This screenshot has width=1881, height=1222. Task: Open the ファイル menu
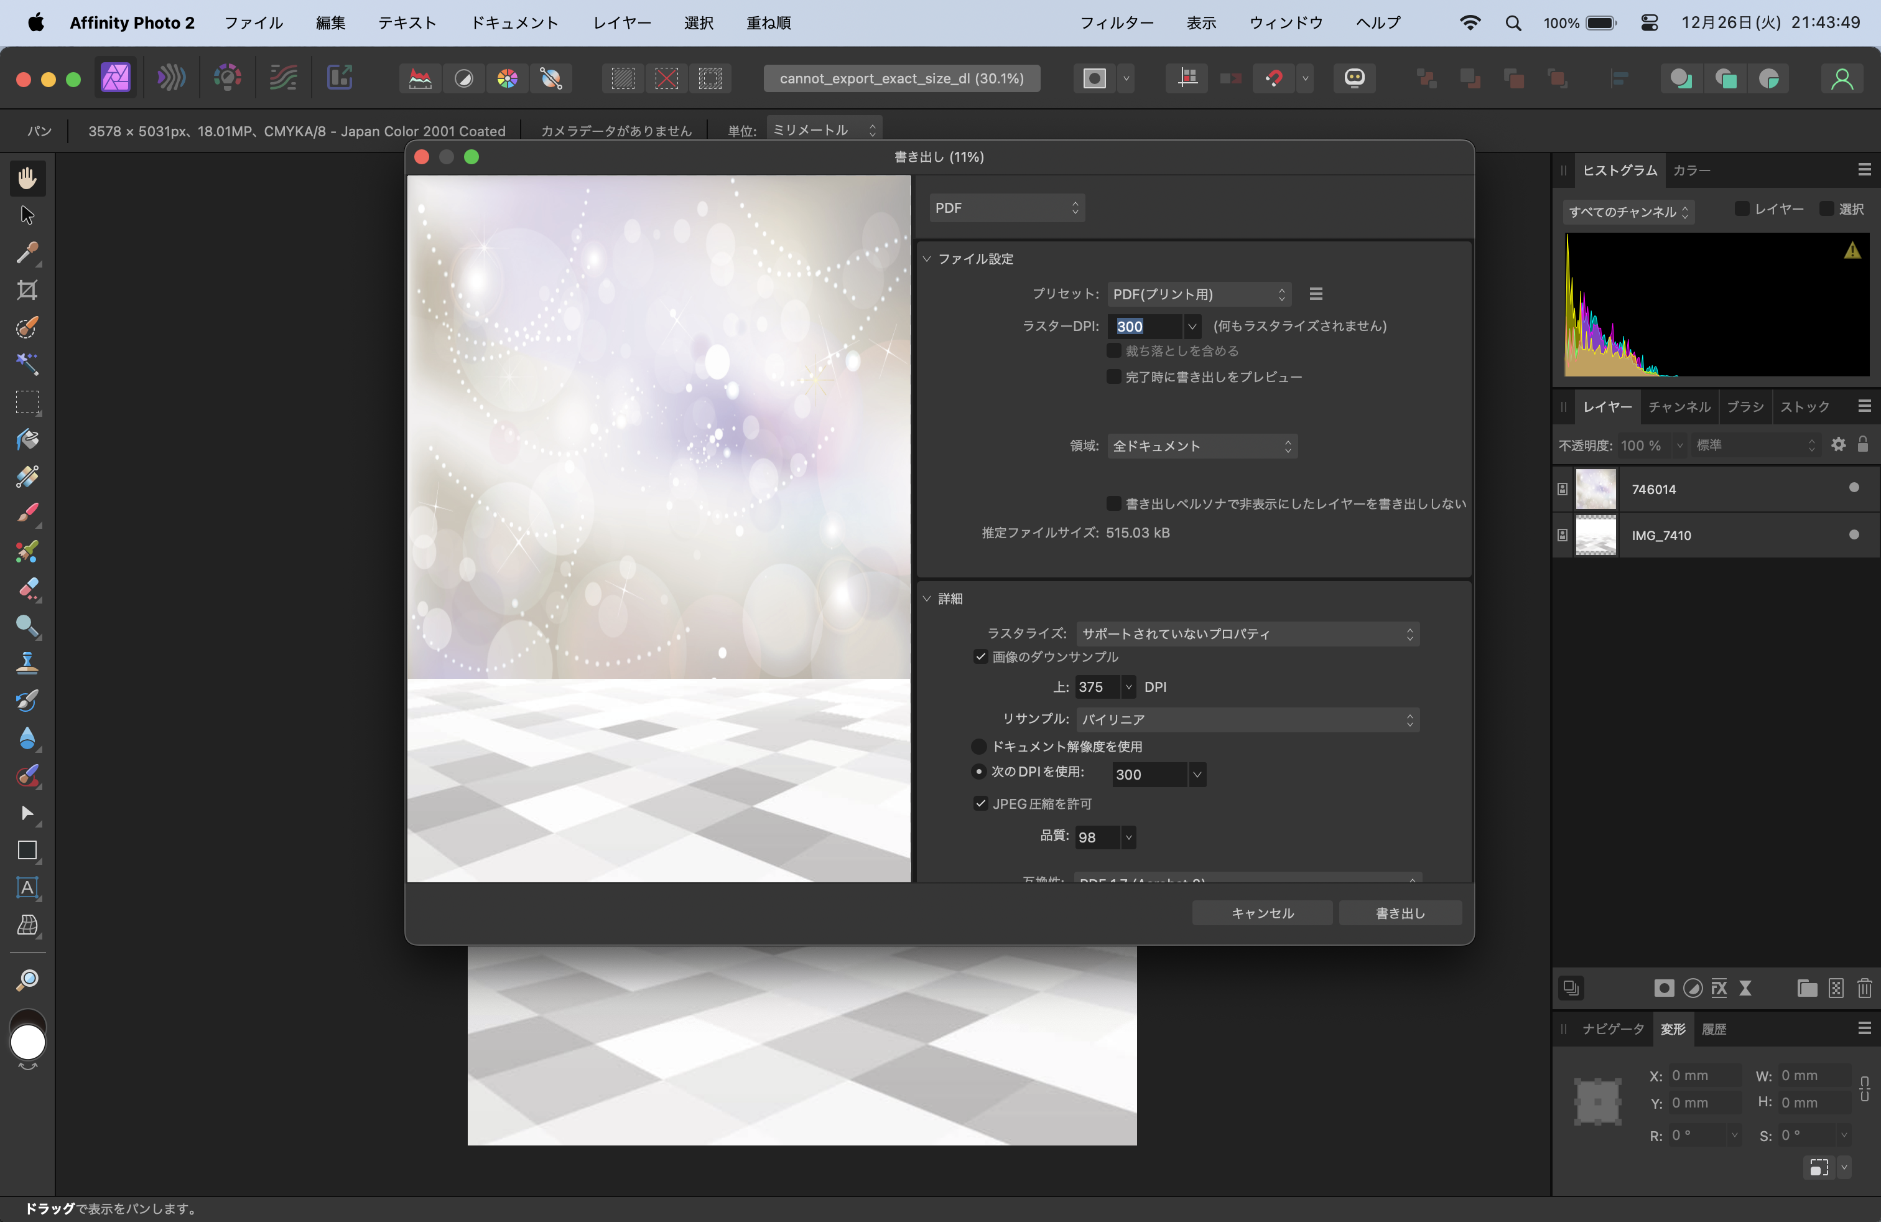253,23
